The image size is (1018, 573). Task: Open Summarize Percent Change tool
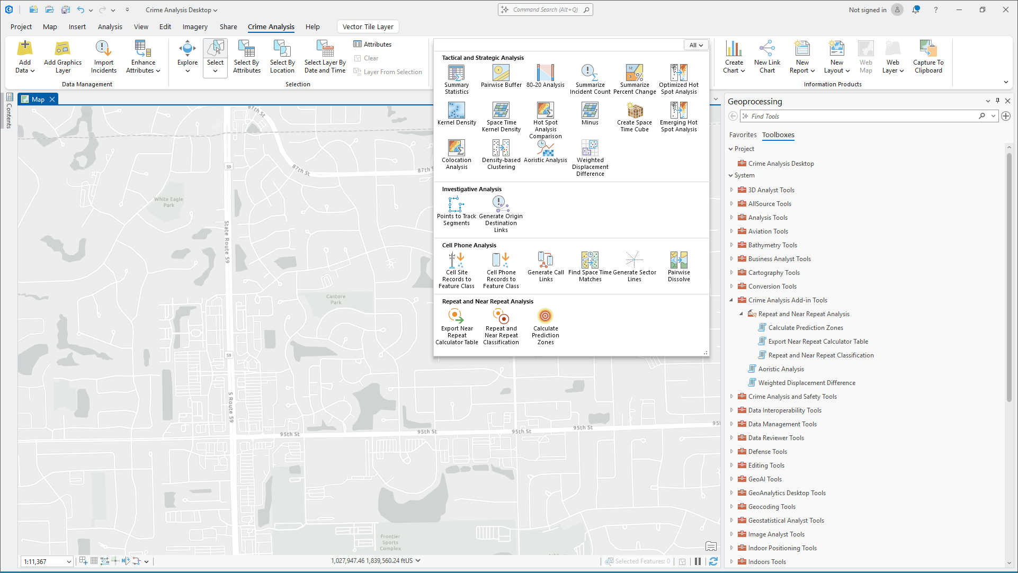635,79
